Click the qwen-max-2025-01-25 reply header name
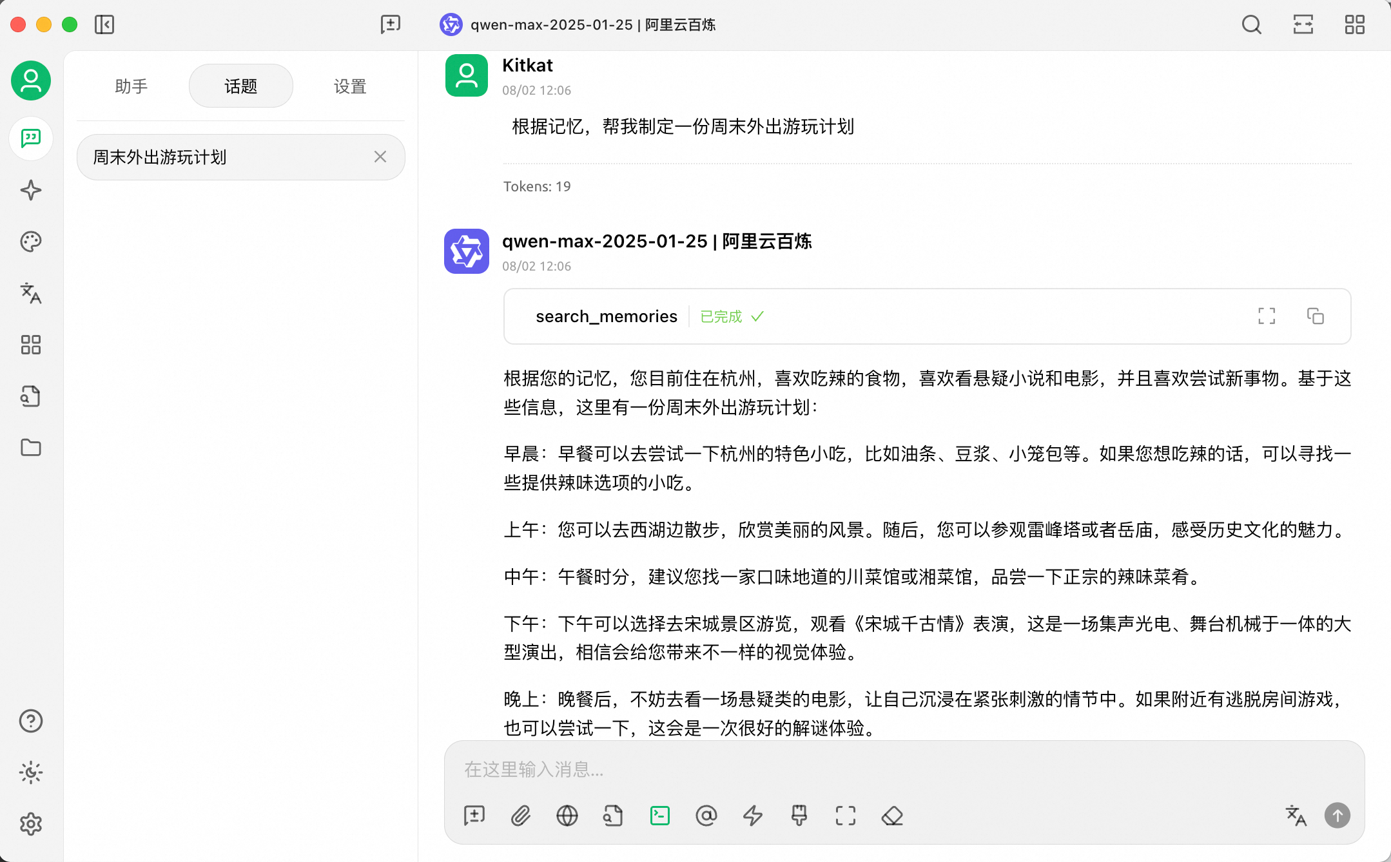Screen dimensions: 1391x862 pyautogui.click(x=657, y=241)
